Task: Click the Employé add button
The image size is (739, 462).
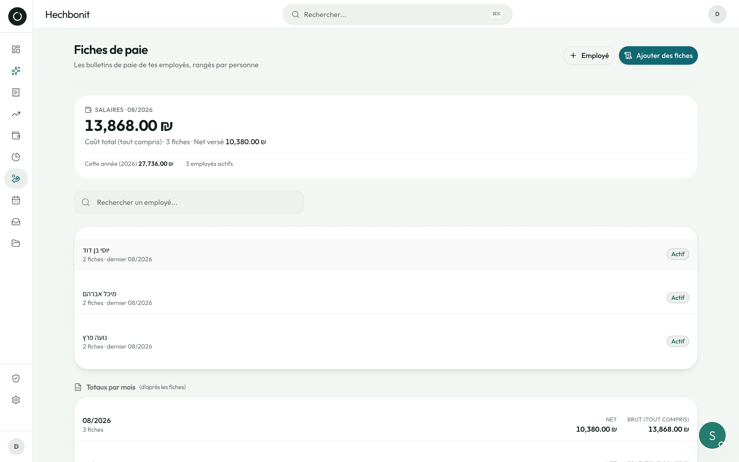Action: pyautogui.click(x=589, y=56)
